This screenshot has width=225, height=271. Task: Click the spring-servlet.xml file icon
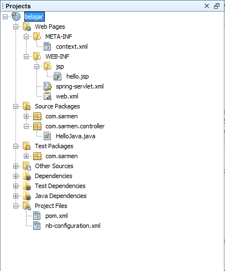tap(48, 86)
